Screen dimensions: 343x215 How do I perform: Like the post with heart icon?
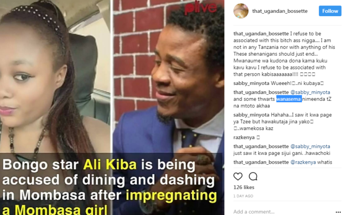click(238, 176)
